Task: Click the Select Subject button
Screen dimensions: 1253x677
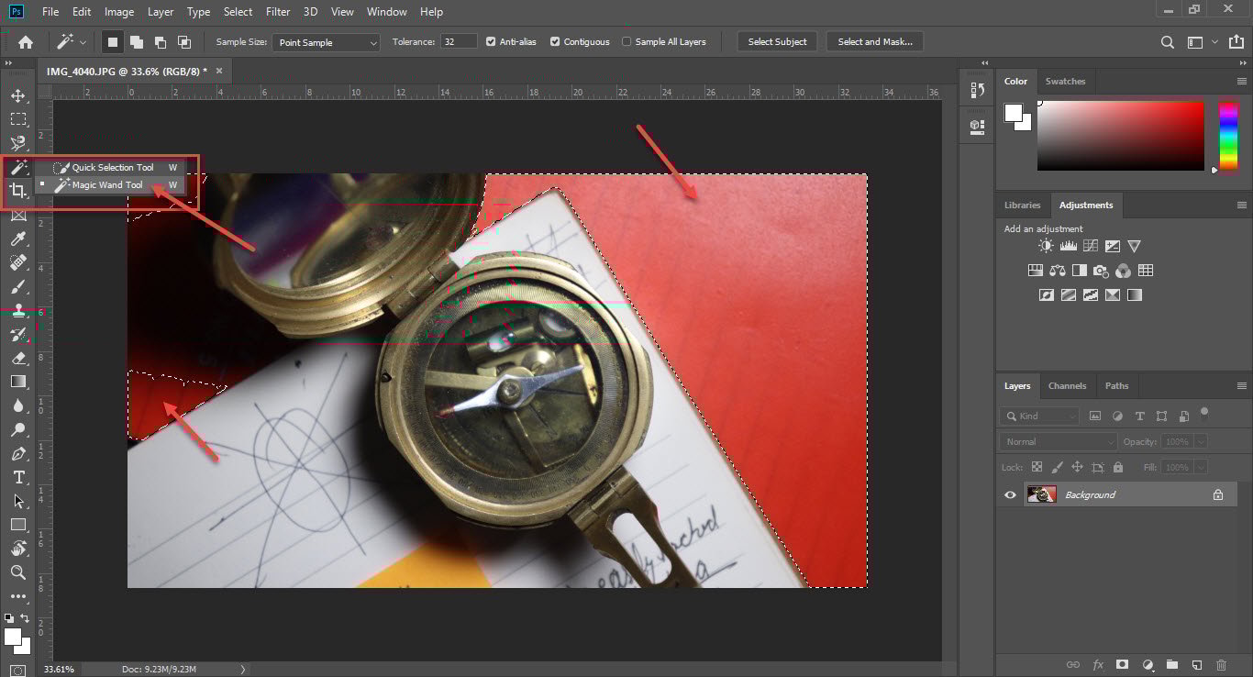Action: pos(777,41)
